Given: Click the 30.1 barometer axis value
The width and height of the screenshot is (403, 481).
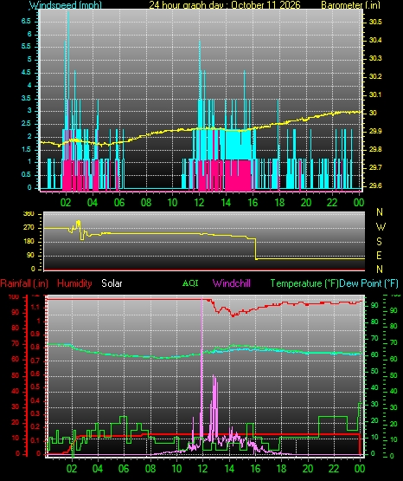Looking at the screenshot, I should point(375,94).
